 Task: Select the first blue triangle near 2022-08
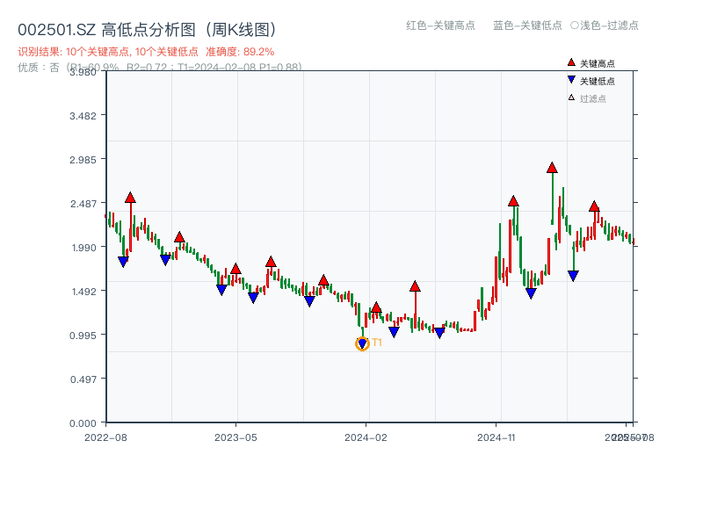point(123,261)
